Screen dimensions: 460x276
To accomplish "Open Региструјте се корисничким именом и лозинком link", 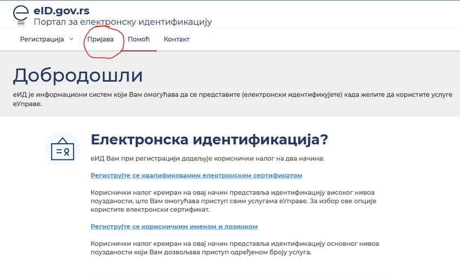I will [x=174, y=226].
